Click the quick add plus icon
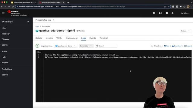Screen dimensions: 193x108 167,13
